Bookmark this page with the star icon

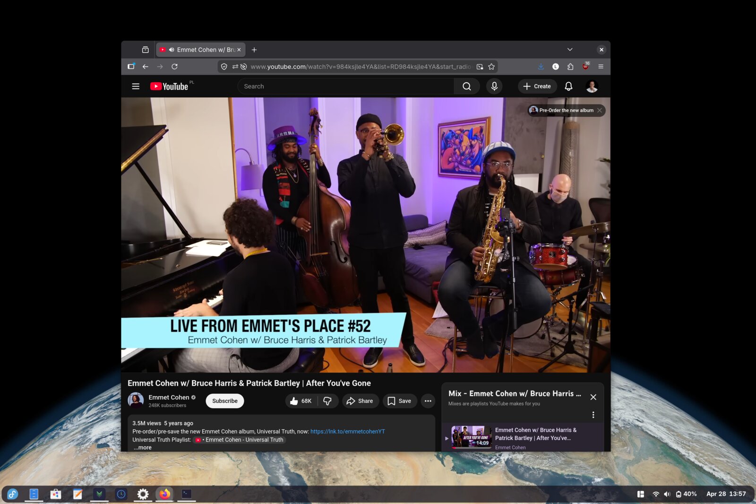tap(491, 67)
